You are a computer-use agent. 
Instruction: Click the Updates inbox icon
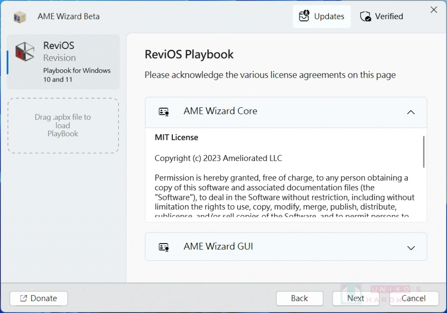tap(304, 16)
